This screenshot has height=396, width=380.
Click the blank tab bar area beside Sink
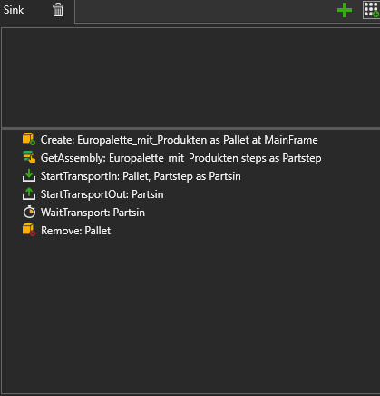[x=204, y=11]
